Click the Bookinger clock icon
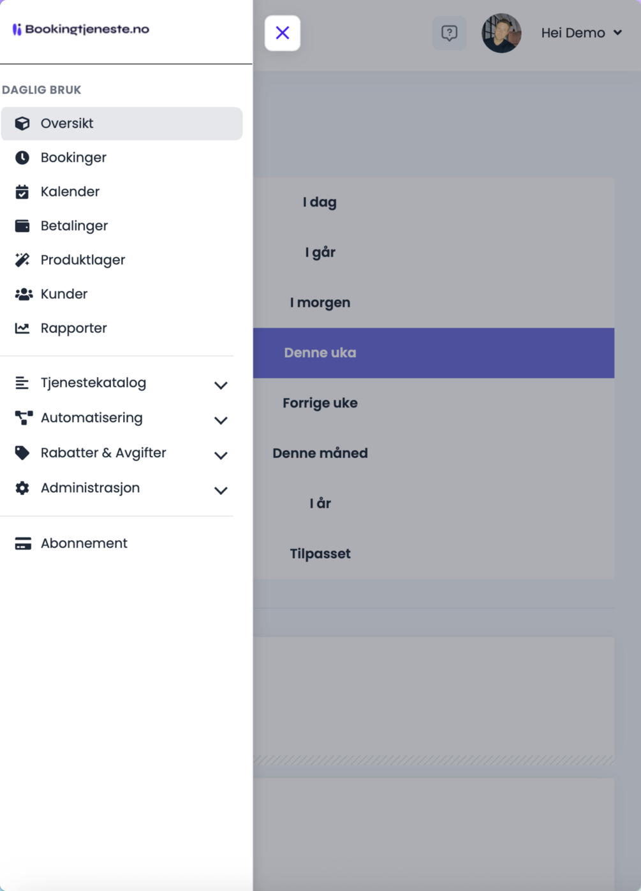The height and width of the screenshot is (891, 641). 22,158
